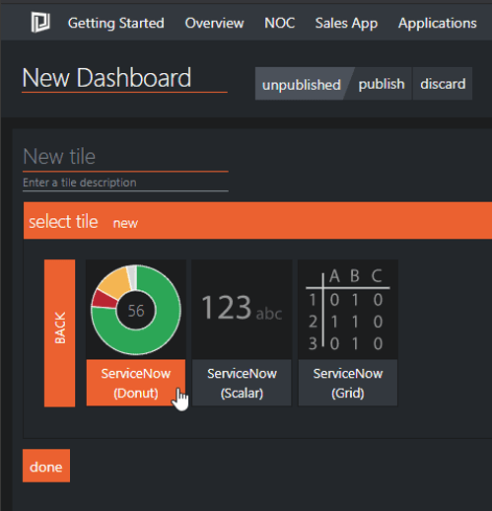Open the Getting Started menu
The height and width of the screenshot is (511, 492).
(x=116, y=23)
